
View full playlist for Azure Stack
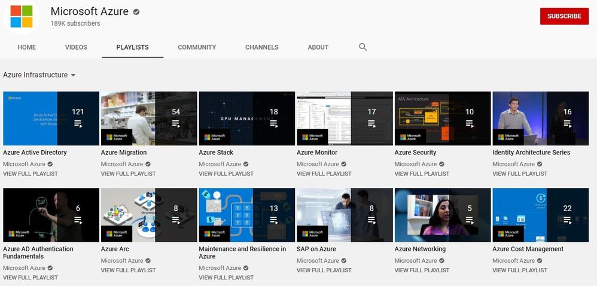(226, 174)
